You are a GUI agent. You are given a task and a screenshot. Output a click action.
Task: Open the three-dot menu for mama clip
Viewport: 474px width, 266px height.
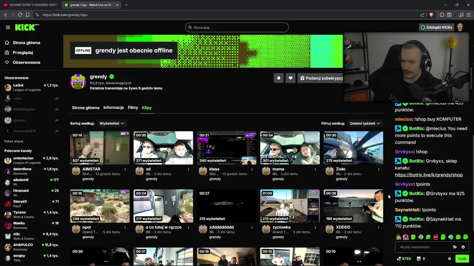[x=315, y=170]
